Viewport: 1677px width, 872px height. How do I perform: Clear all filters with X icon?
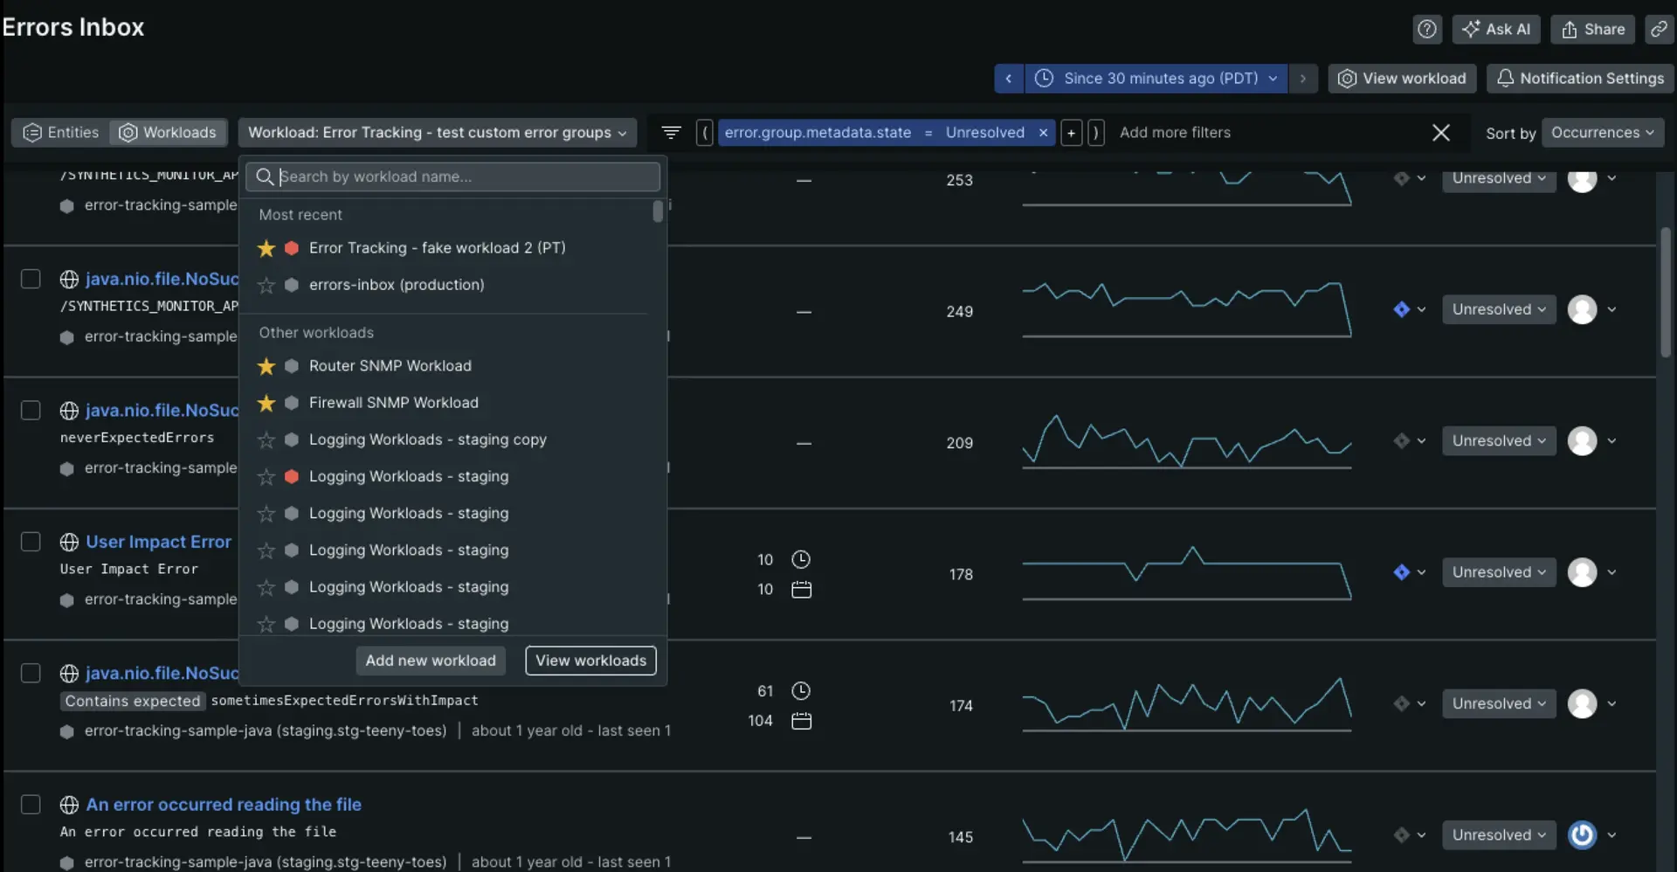click(x=1440, y=132)
